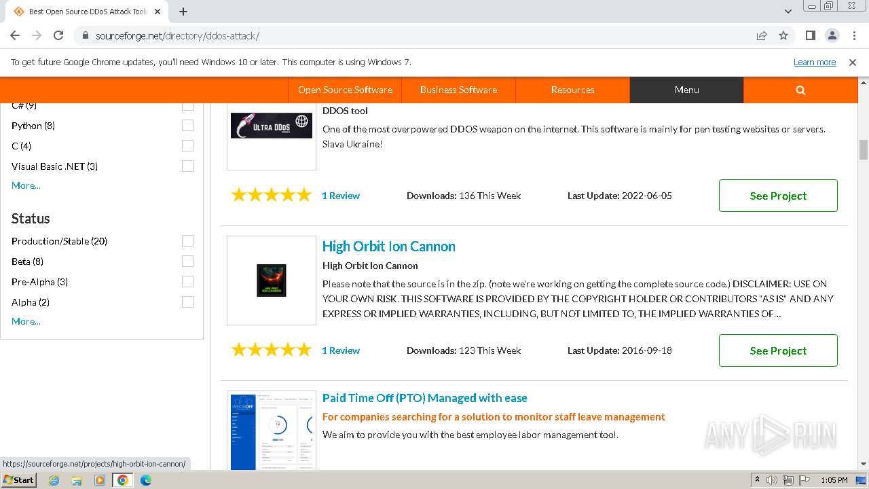Image resolution: width=869 pixels, height=489 pixels.
Task: Click the browser Forward arrow
Action: tap(37, 35)
